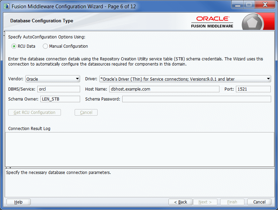This screenshot has height=210, width=278.
Task: Maximize the Configuration Wizard window
Action: (x=249, y=5)
